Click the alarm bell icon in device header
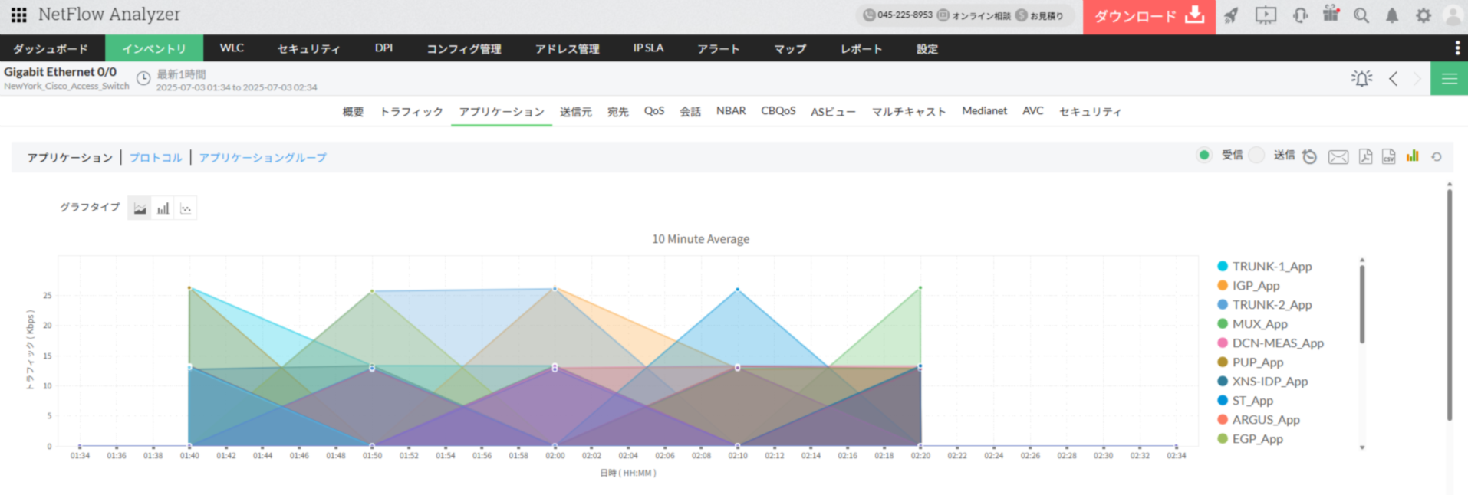1468x495 pixels. (x=1361, y=78)
